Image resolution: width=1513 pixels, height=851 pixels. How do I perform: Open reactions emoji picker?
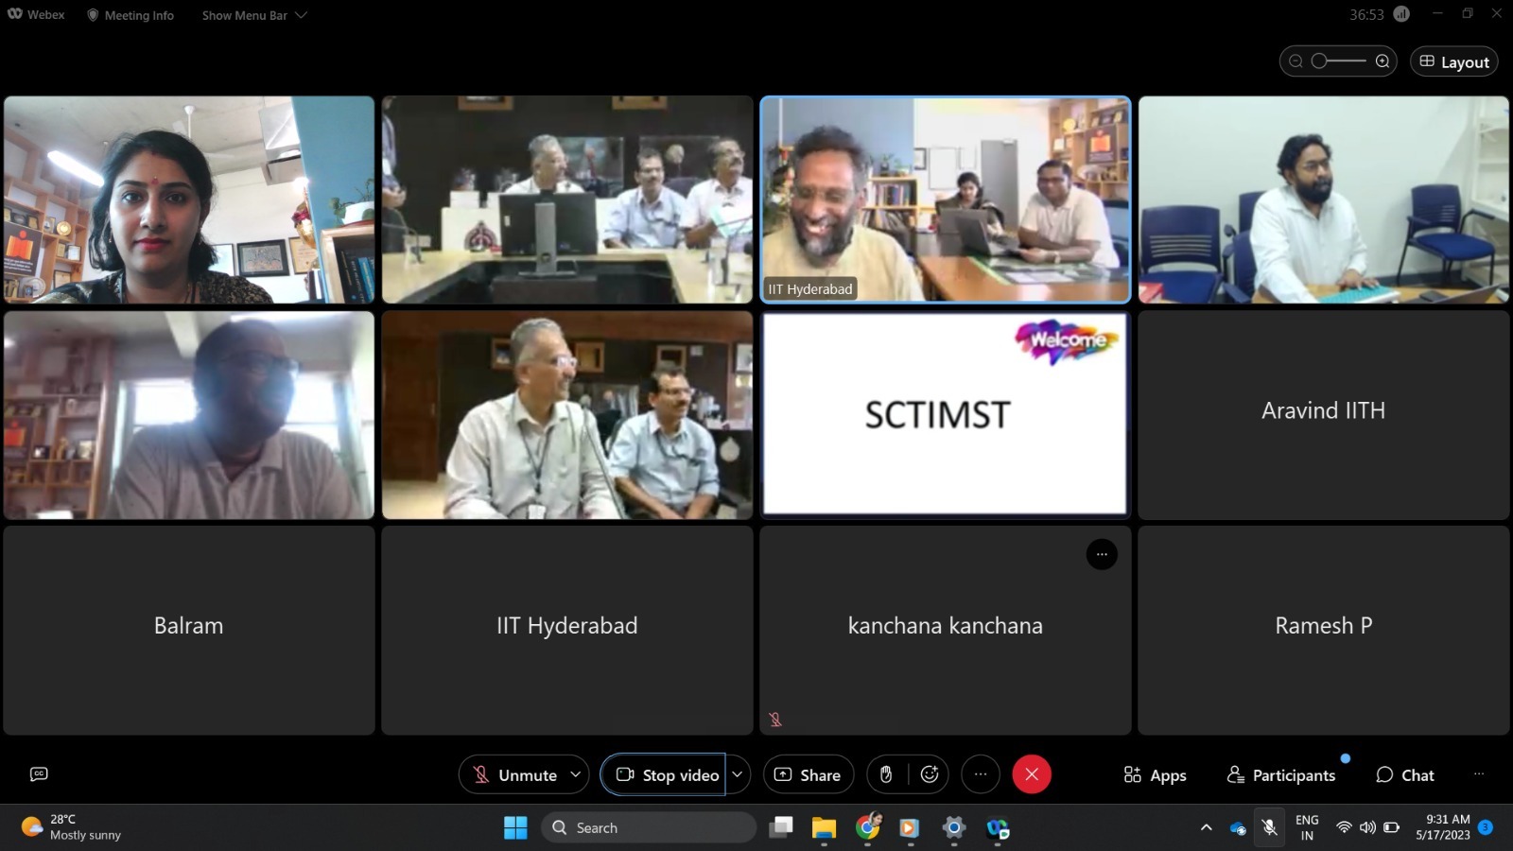tap(930, 774)
